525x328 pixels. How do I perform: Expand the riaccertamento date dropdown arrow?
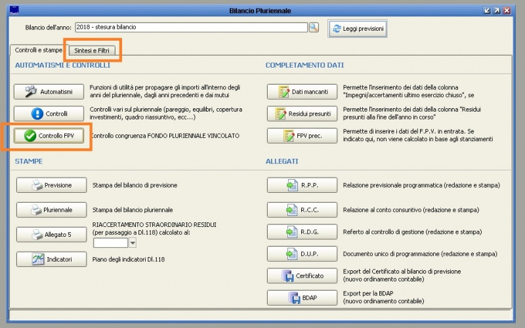click(x=133, y=243)
